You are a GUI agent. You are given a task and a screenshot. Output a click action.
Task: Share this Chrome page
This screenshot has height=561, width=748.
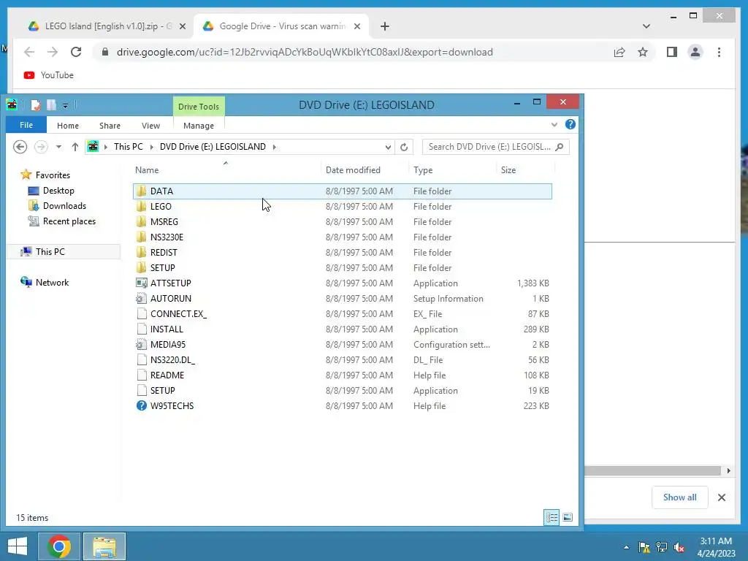coord(619,52)
